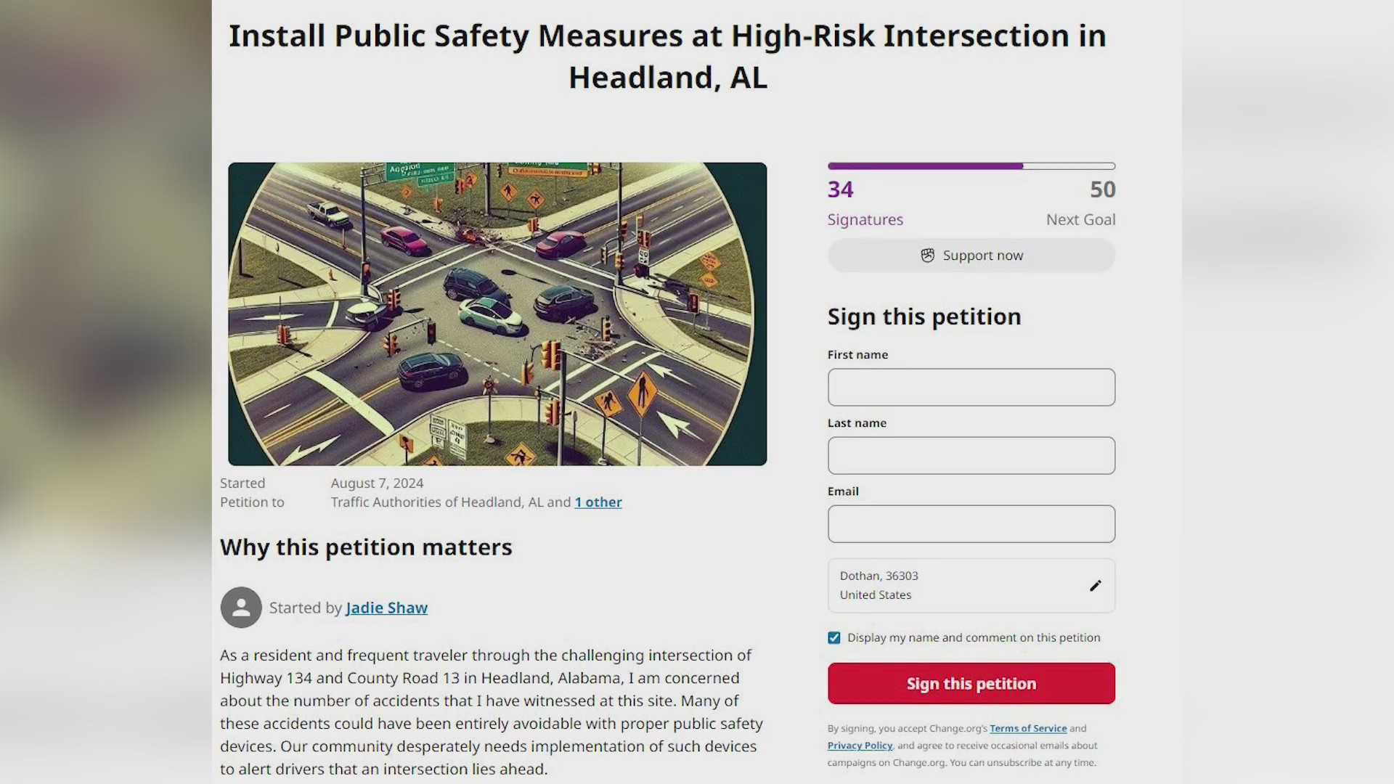The height and width of the screenshot is (784, 1394).
Task: Click the intersection petition image
Action: [497, 314]
